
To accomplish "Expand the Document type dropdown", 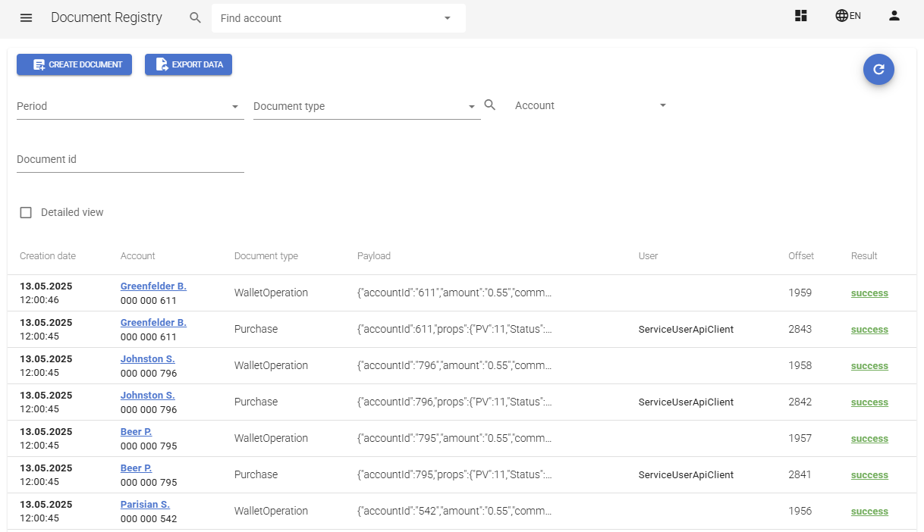I will [471, 107].
